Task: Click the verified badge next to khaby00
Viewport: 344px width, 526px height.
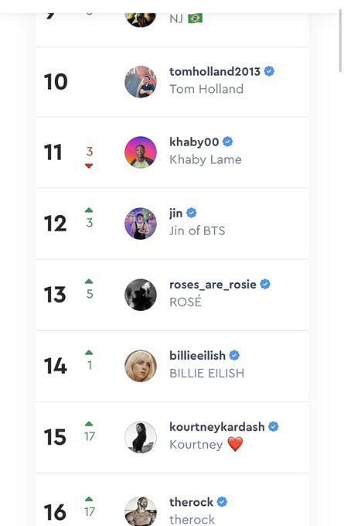Action: pos(227,142)
